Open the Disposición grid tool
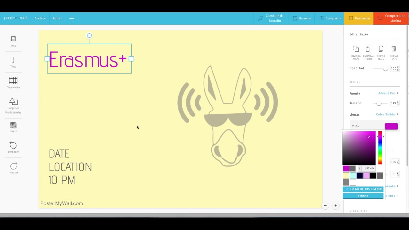409x230 pixels. [x=13, y=83]
